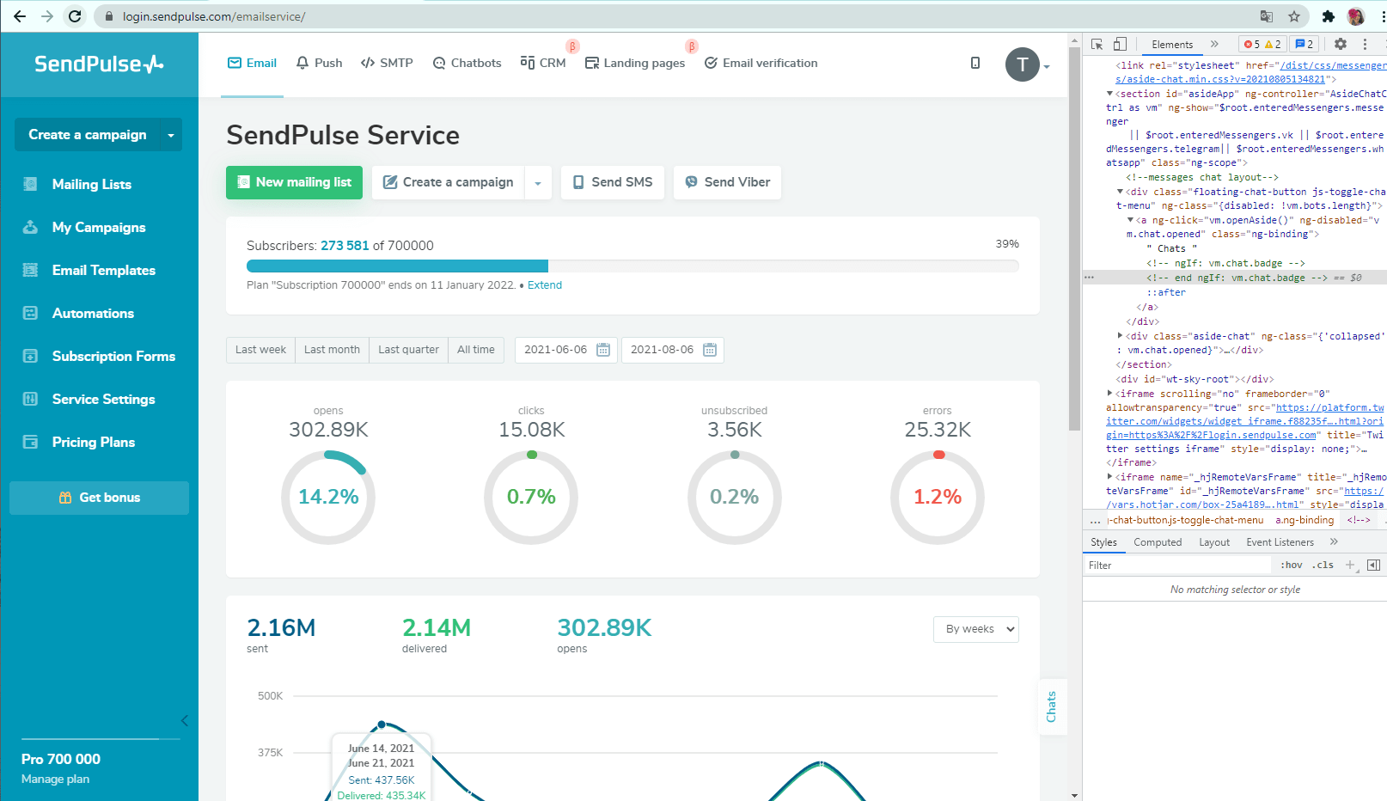Collapse the left sidebar with arrow
The width and height of the screenshot is (1387, 801).
184,720
